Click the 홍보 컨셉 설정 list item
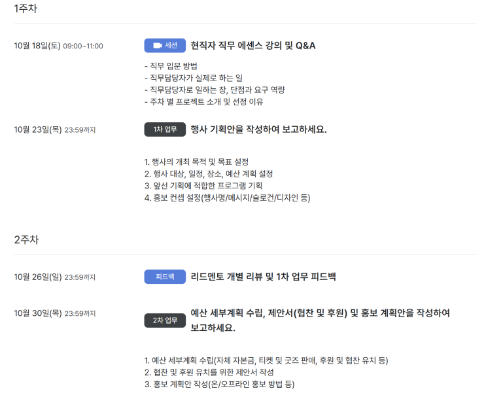 click(226, 198)
